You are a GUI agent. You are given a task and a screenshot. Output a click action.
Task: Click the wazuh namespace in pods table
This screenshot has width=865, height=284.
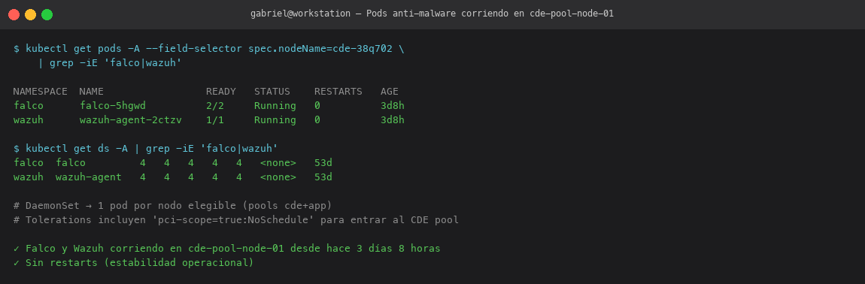coord(28,120)
